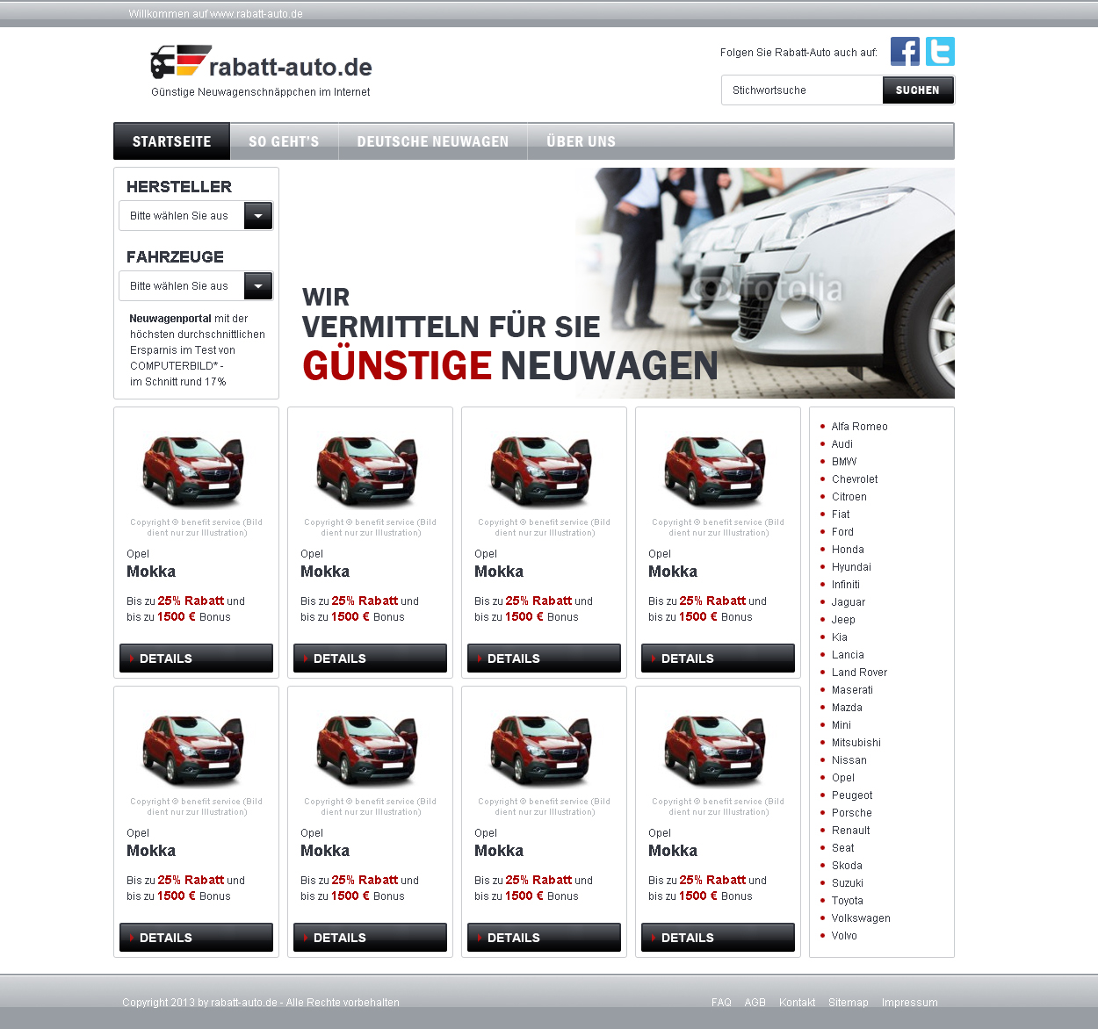This screenshot has height=1029, width=1098.
Task: Open the Honda brand link
Action: coord(848,550)
